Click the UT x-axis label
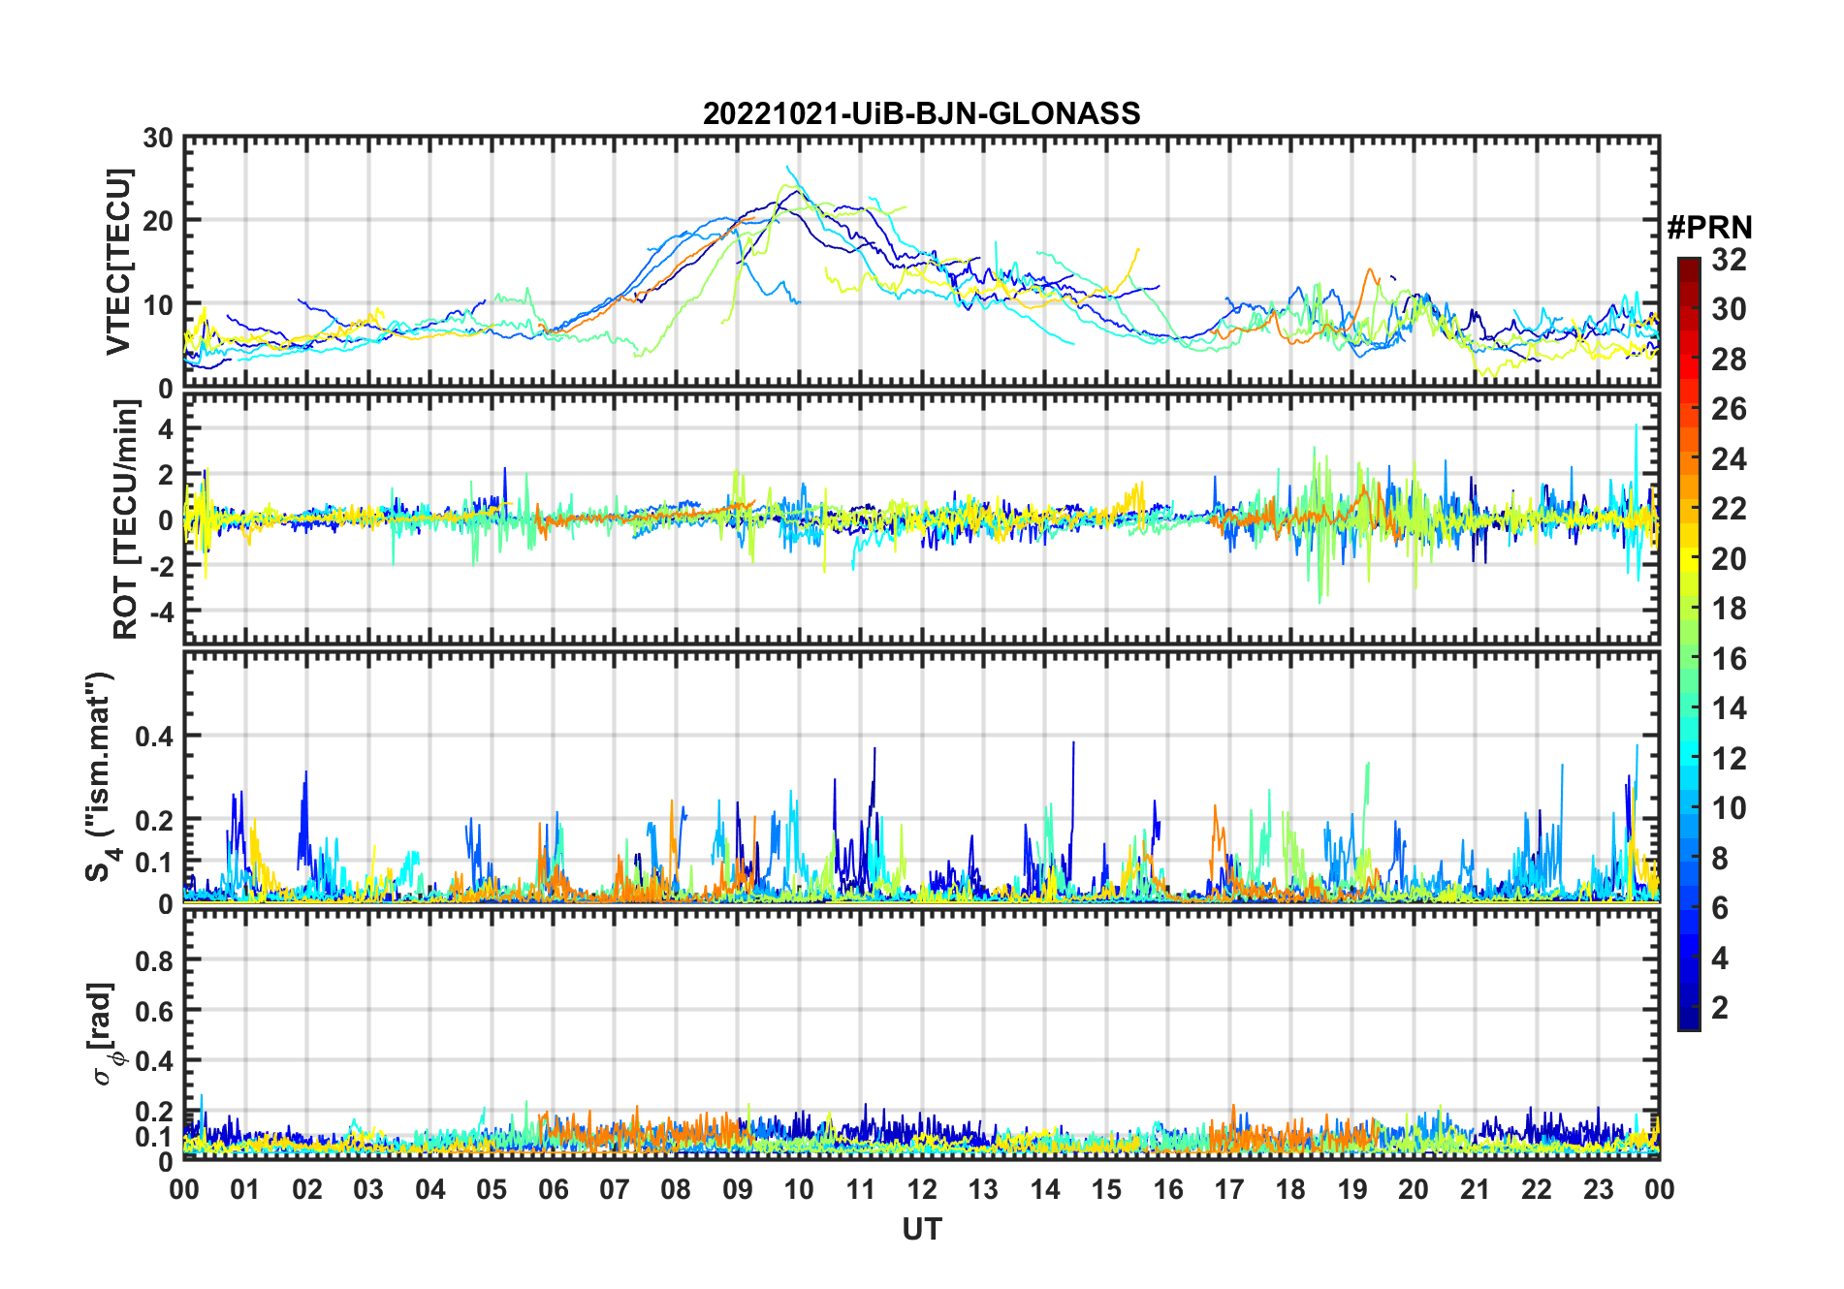Screen dimensions: 1844x1289 pos(922,1229)
